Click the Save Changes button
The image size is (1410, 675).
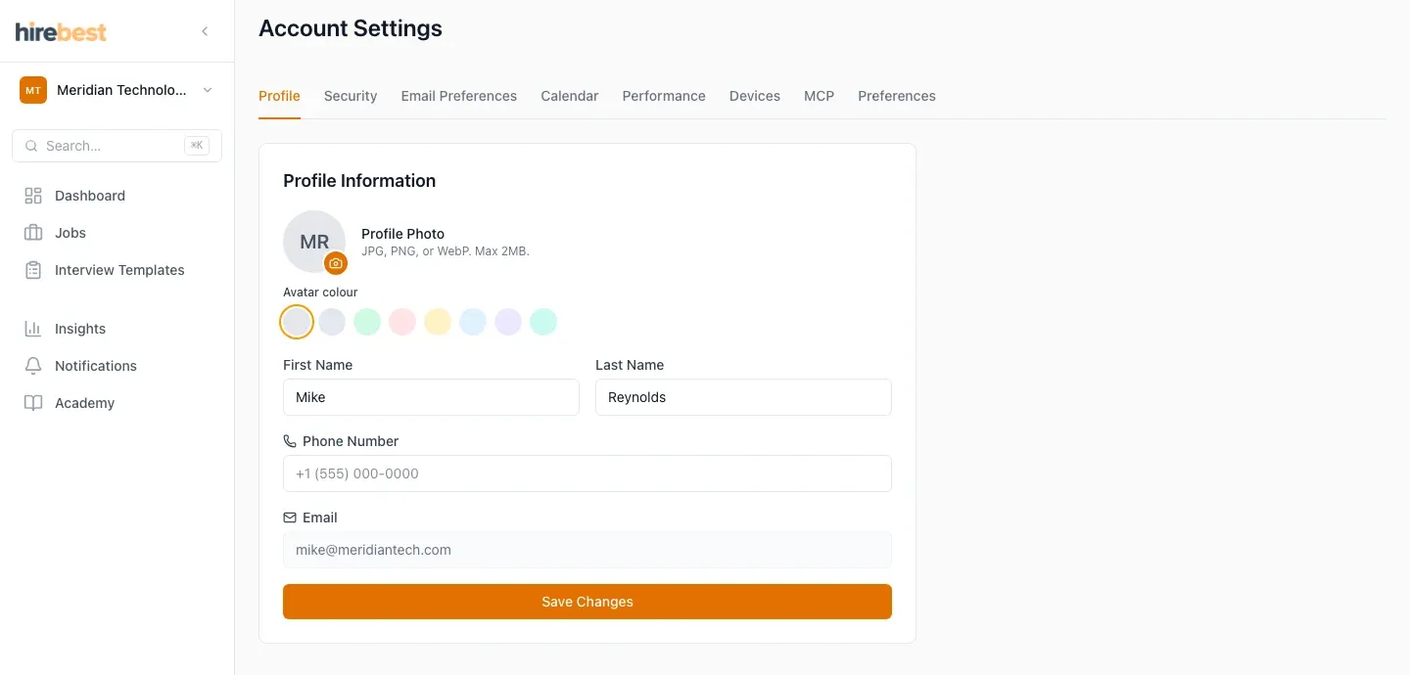click(587, 602)
